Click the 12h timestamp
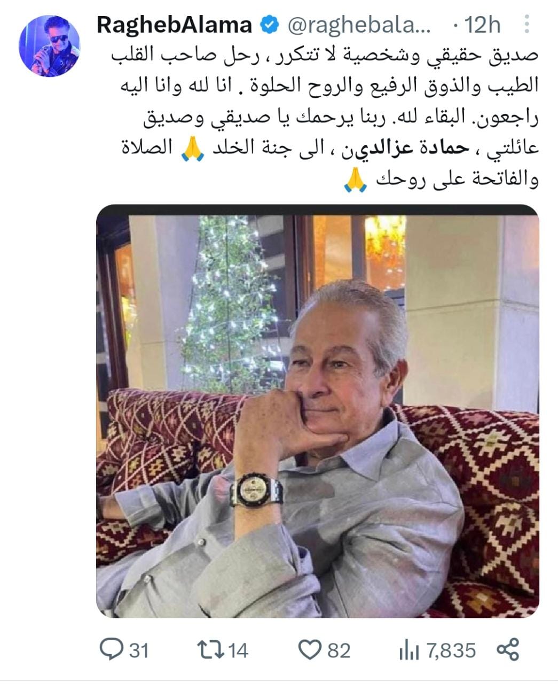The image size is (558, 684). coord(483,25)
